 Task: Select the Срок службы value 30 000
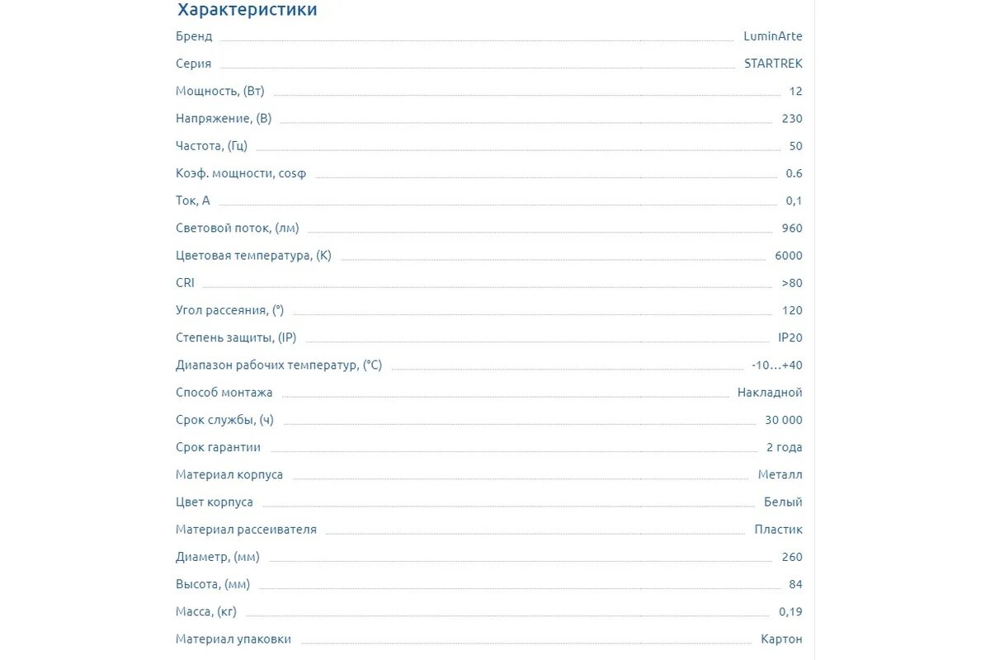pos(784,420)
